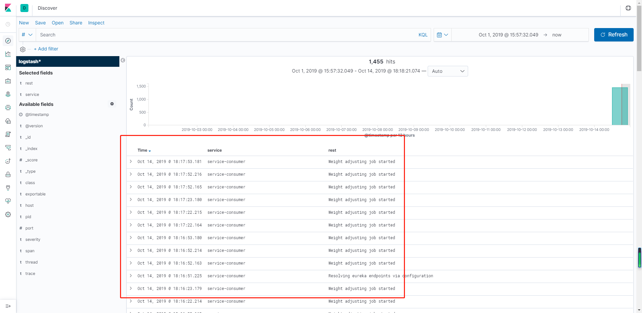Click the end date 'now'

tap(557, 35)
